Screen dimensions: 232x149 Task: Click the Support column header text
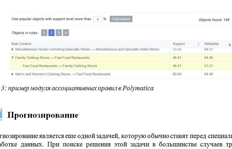(179, 44)
